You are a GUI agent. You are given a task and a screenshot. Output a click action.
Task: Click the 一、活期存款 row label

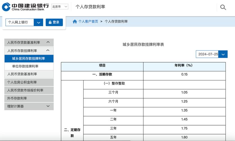tap(102, 74)
